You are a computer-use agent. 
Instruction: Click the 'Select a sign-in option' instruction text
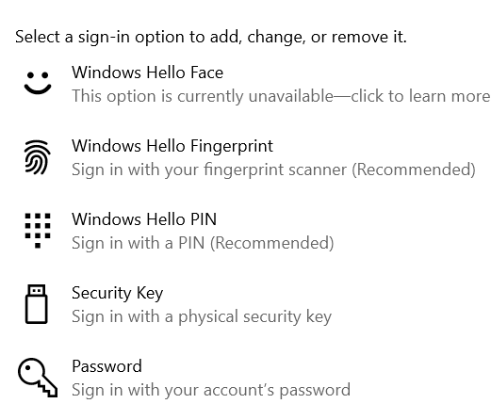(x=211, y=37)
